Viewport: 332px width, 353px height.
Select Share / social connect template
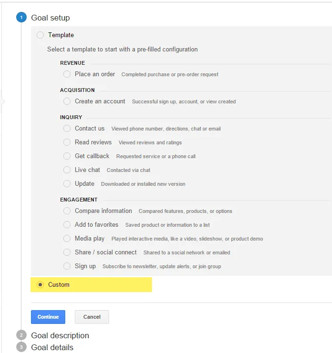[67, 252]
